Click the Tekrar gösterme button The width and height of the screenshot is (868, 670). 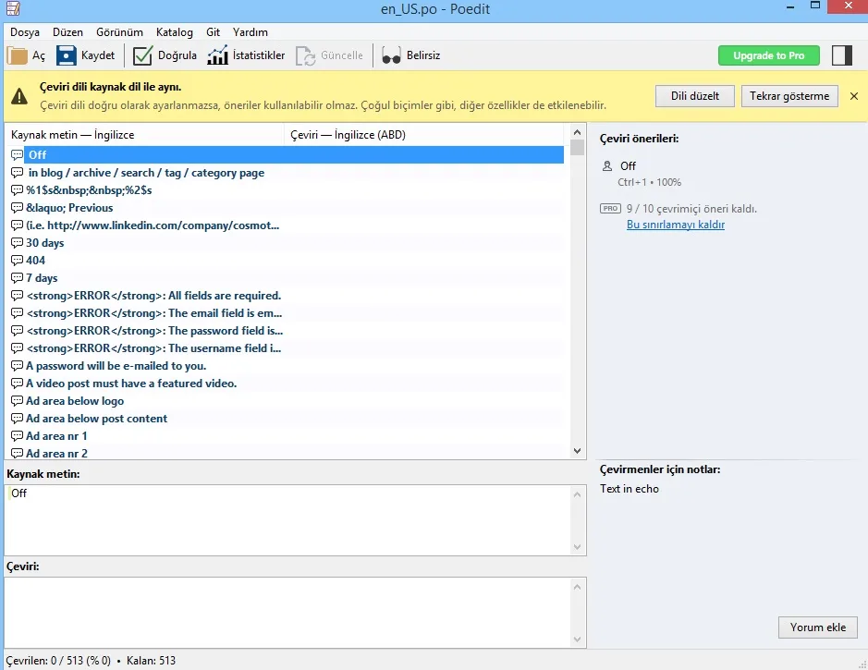(x=789, y=96)
